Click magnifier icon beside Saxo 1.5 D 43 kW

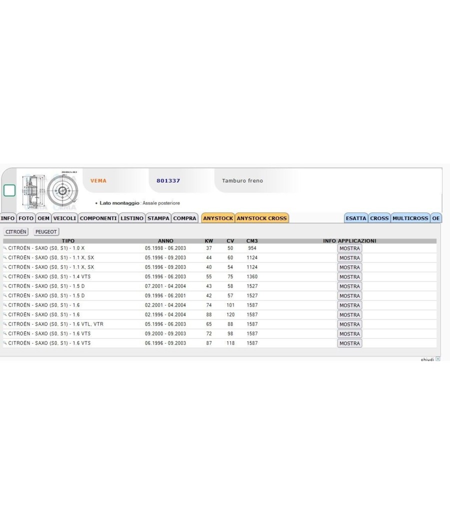[x=5, y=286]
